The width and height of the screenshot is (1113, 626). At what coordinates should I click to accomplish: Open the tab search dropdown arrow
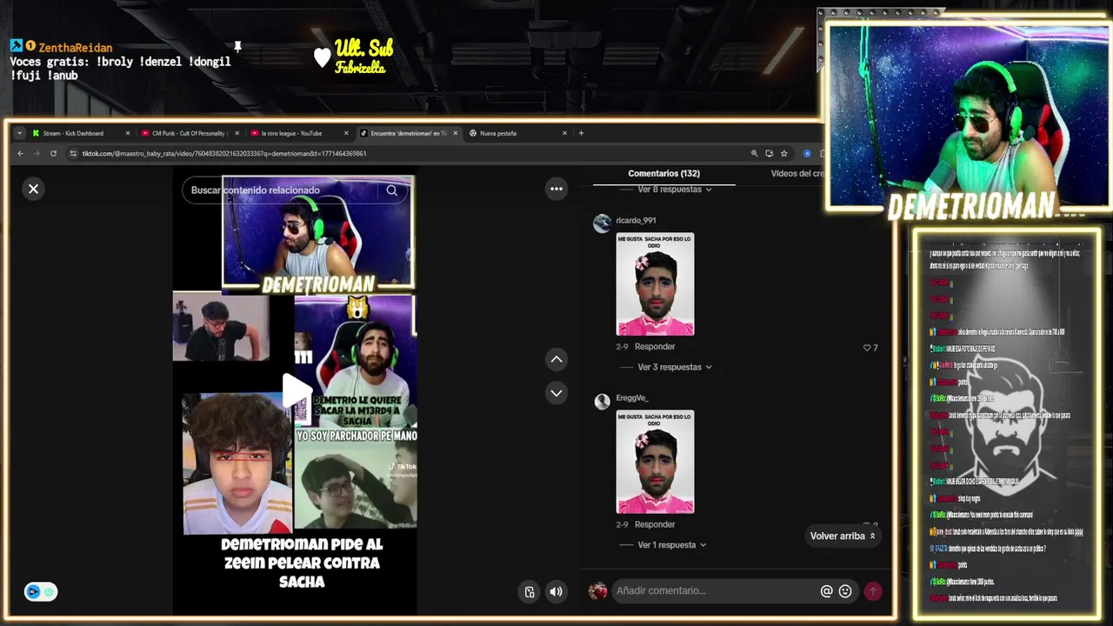point(19,133)
